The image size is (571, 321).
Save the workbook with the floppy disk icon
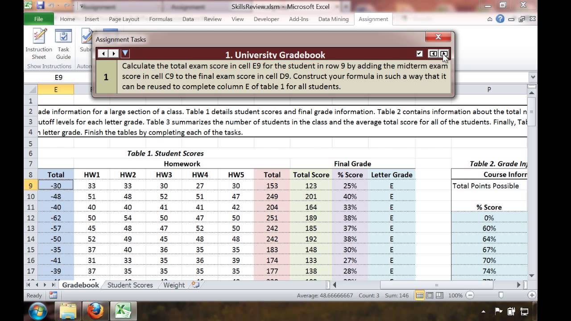tap(41, 6)
